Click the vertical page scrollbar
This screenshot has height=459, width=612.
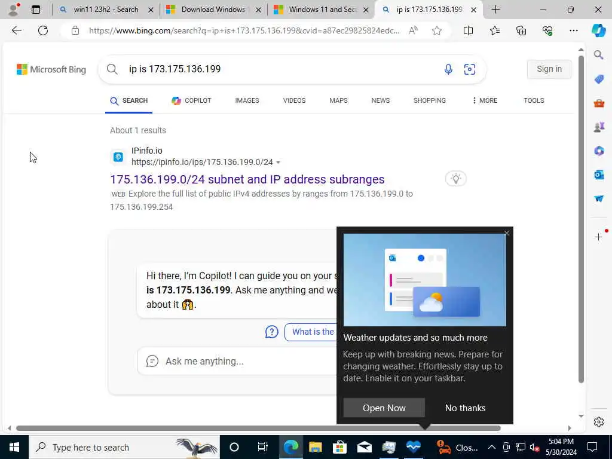(581, 219)
